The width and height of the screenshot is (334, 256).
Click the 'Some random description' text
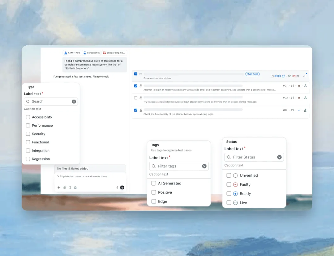[x=157, y=78]
